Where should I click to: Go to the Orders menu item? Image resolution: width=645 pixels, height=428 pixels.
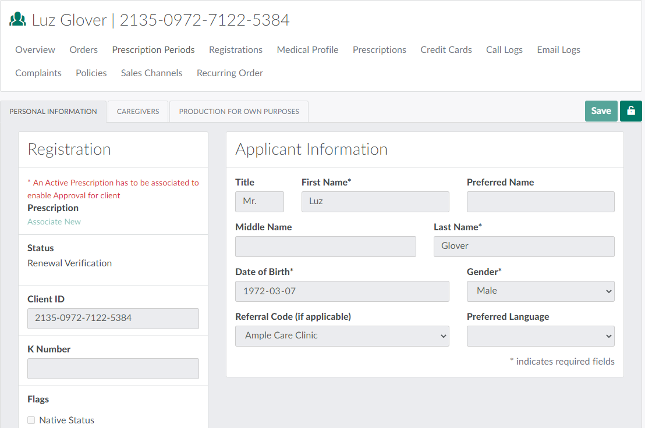point(83,50)
